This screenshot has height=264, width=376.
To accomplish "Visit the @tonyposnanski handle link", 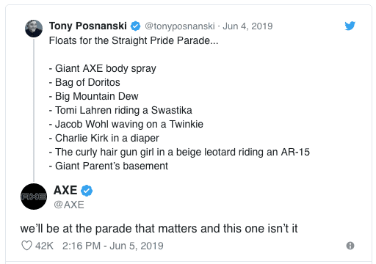I will (x=180, y=26).
